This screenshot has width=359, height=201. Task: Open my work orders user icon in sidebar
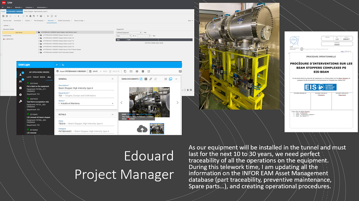point(20,74)
